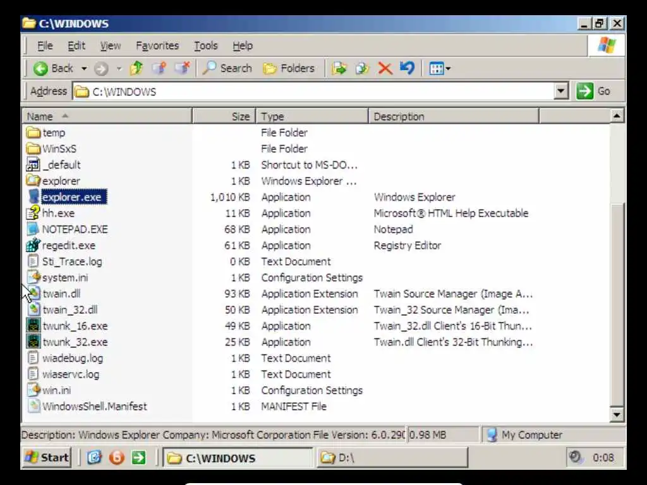Screen dimensions: 647x485
Task: Click the blue Undo toolbar icon
Action: [408, 68]
